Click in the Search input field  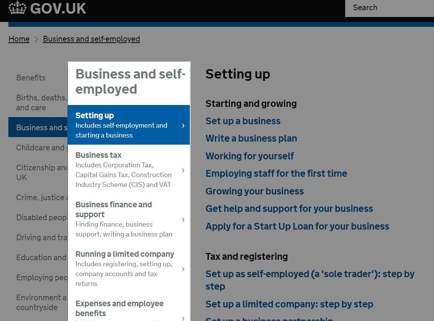[x=389, y=8]
